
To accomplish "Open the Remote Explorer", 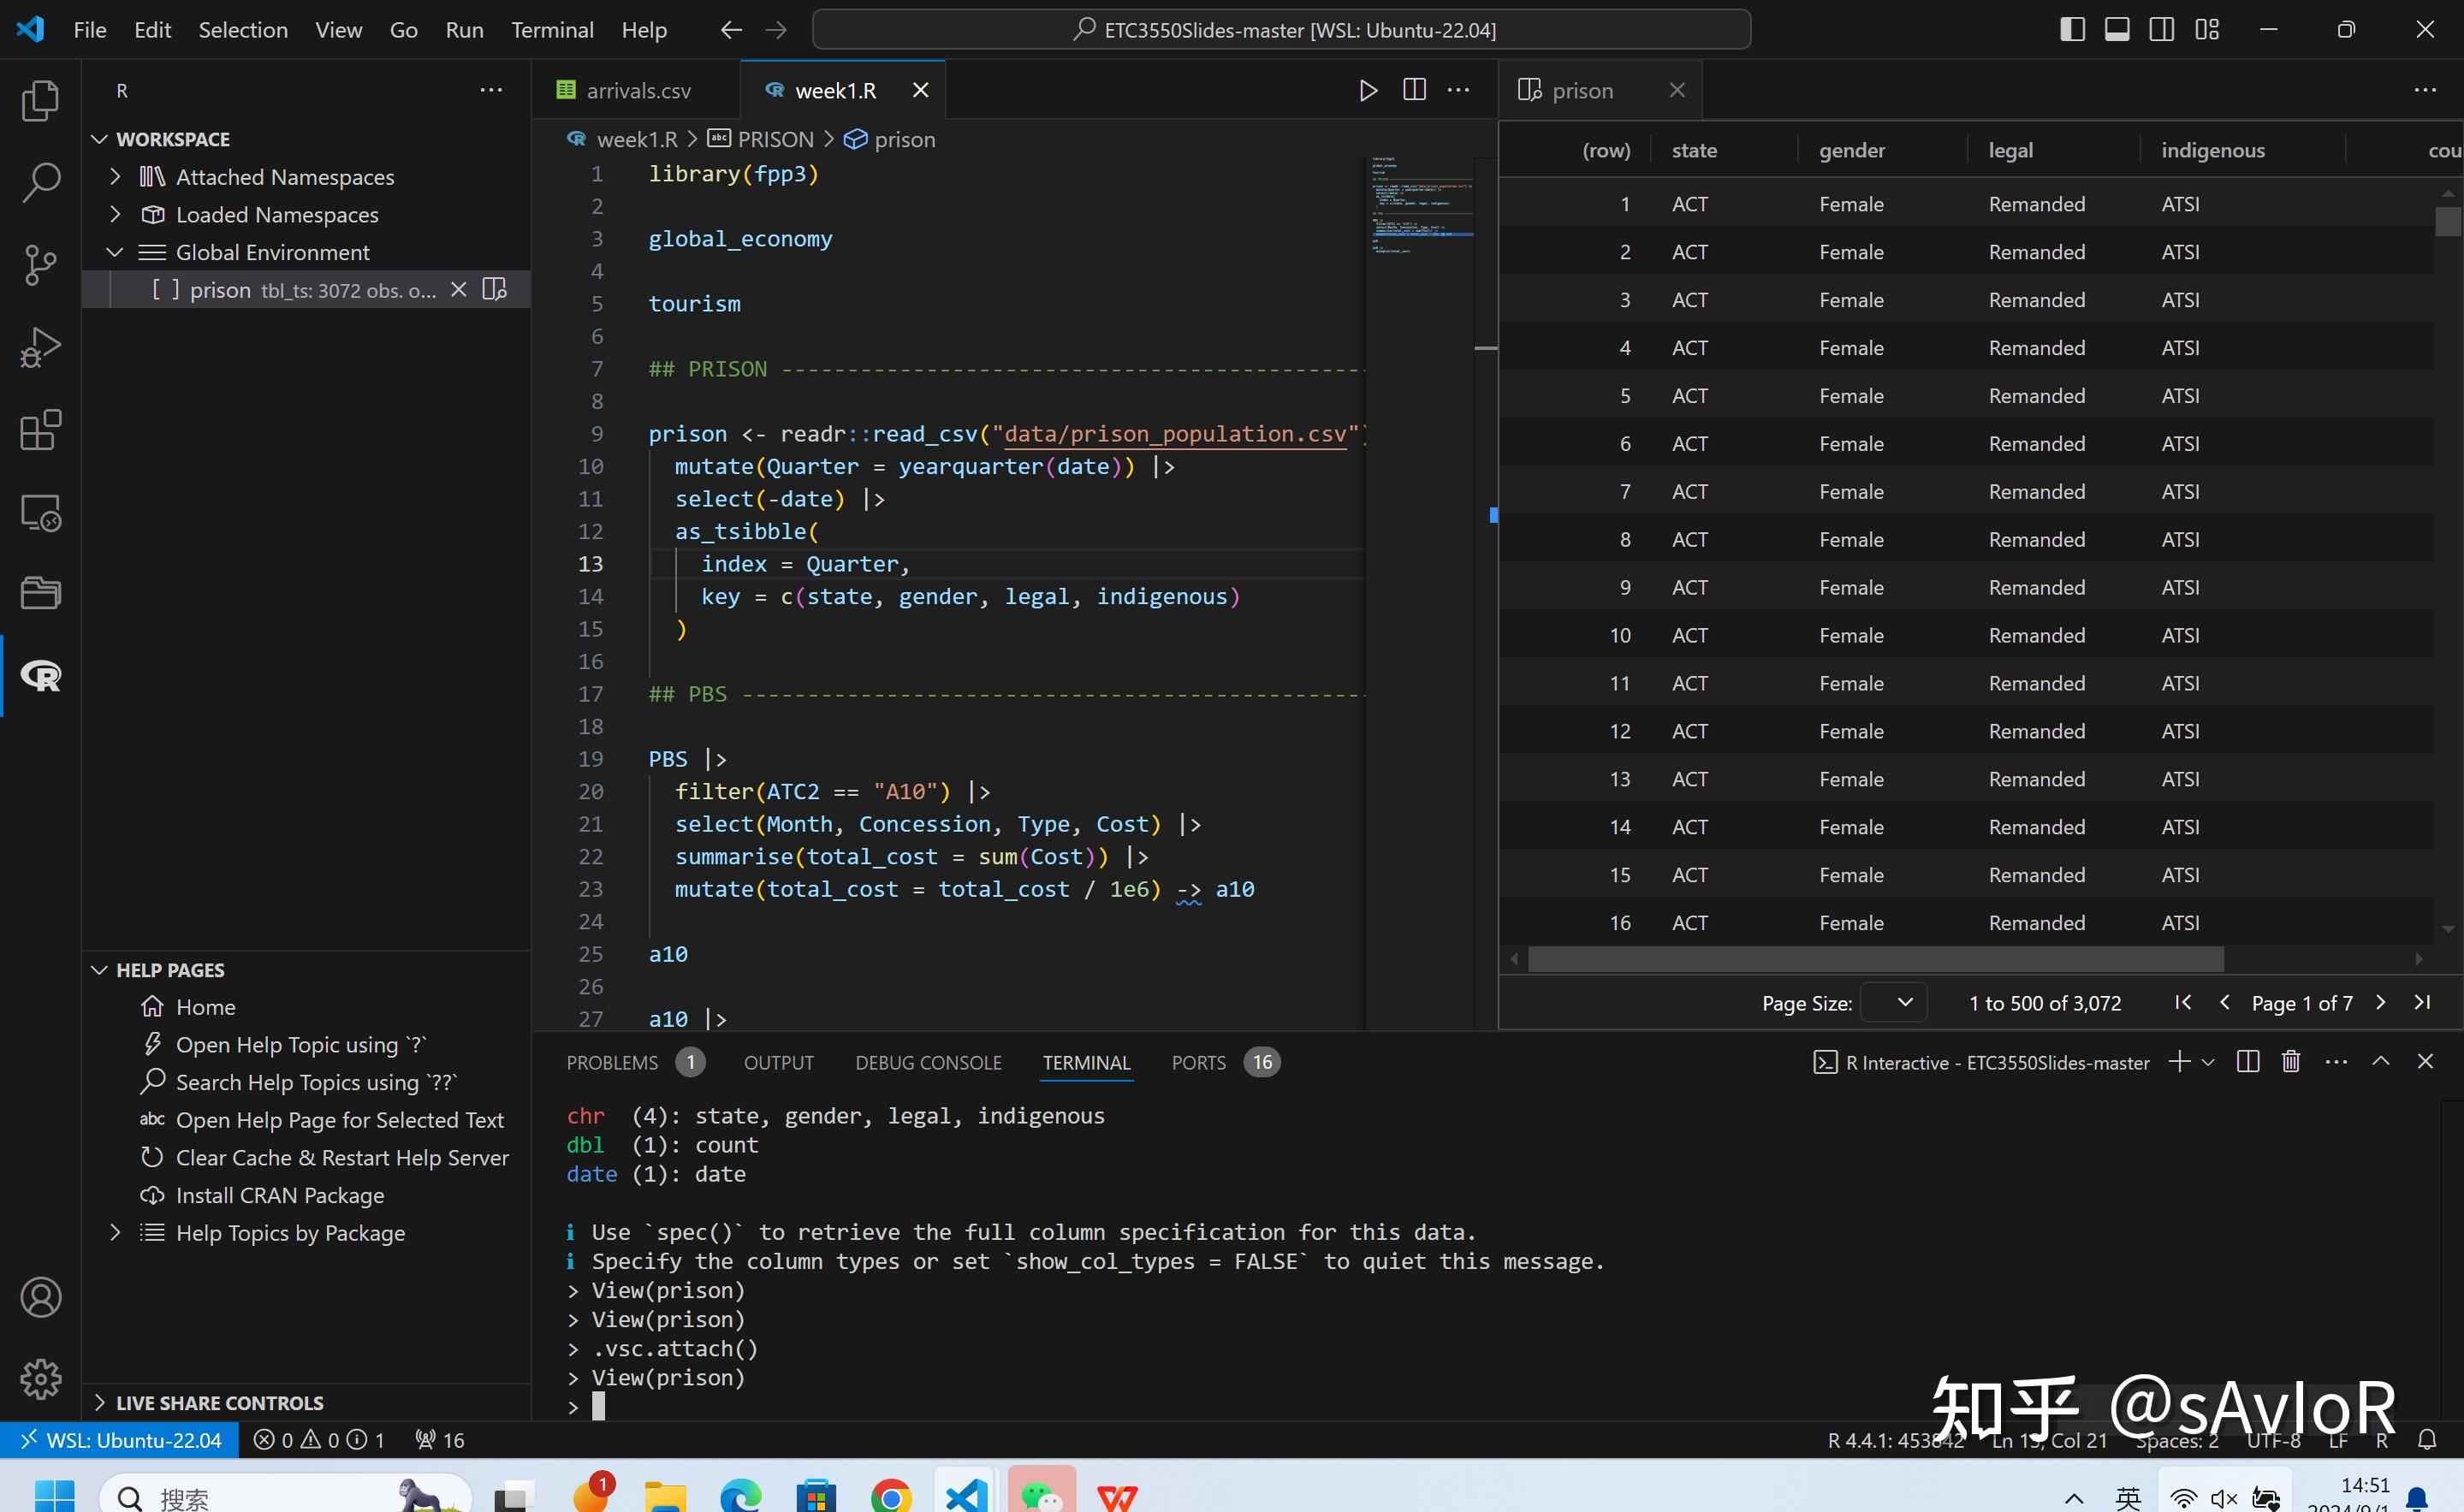I will click(41, 512).
